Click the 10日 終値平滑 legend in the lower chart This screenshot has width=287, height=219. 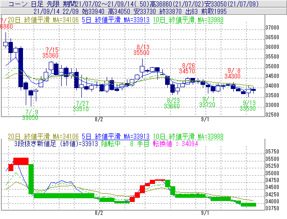coord(188,136)
